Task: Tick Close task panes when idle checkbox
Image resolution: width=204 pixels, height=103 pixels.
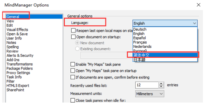Action: coord(73,100)
